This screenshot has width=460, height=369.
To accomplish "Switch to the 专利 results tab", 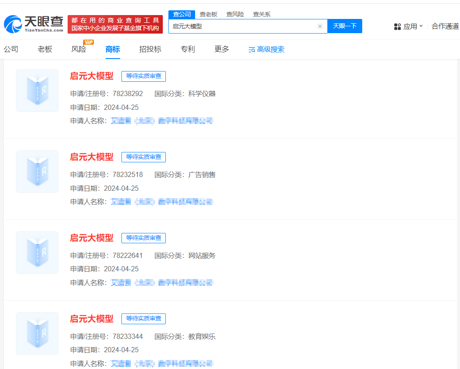I will pos(188,49).
